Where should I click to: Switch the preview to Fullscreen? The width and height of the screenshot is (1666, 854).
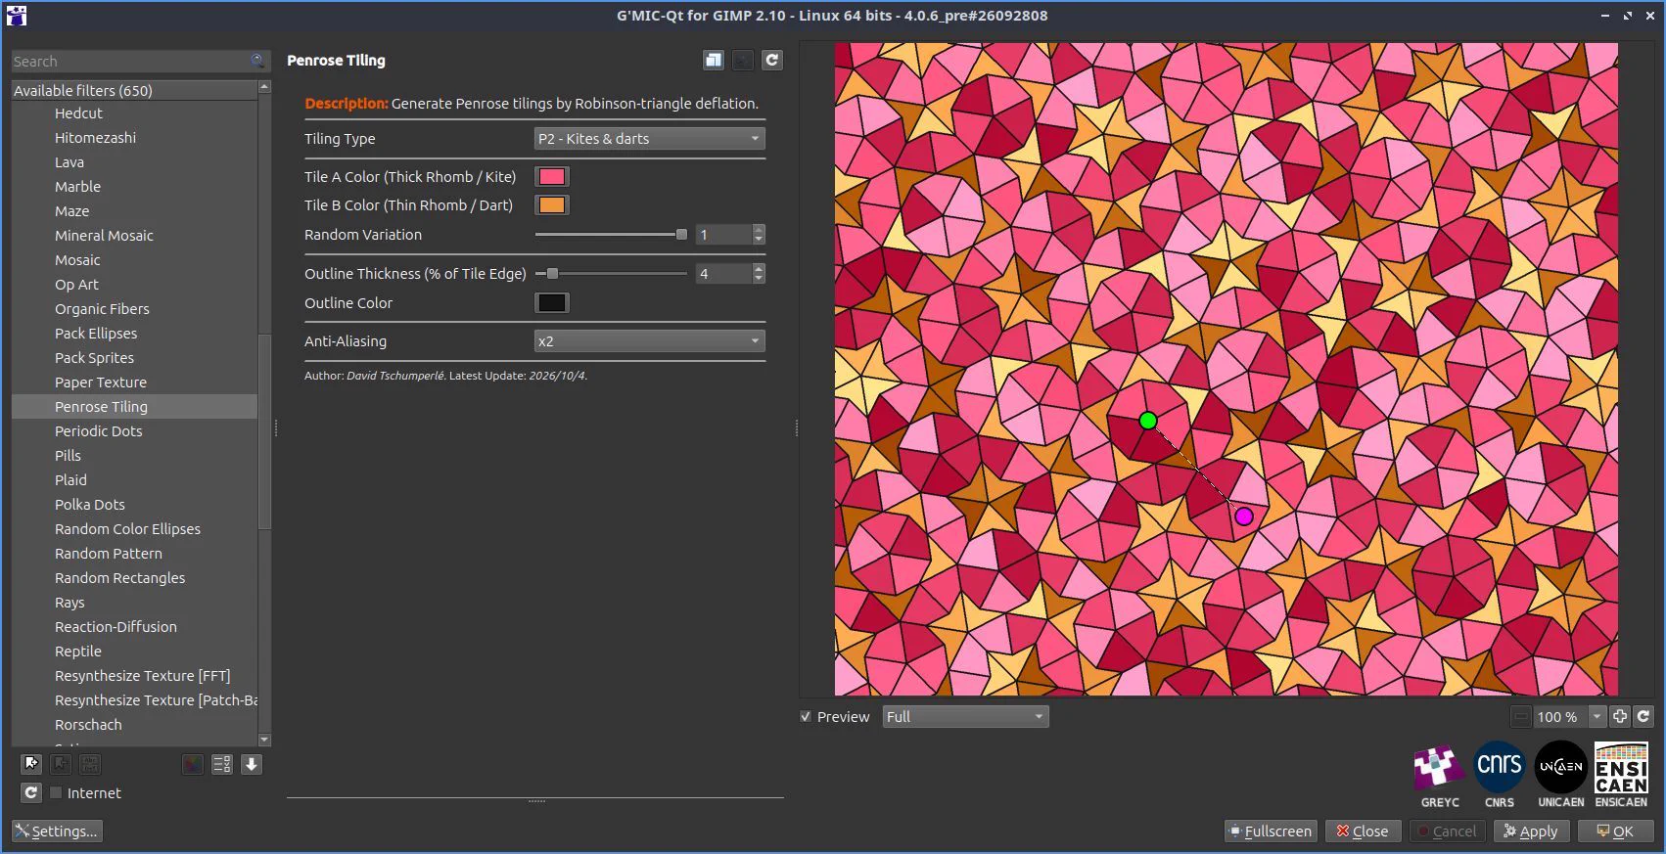coord(1271,831)
